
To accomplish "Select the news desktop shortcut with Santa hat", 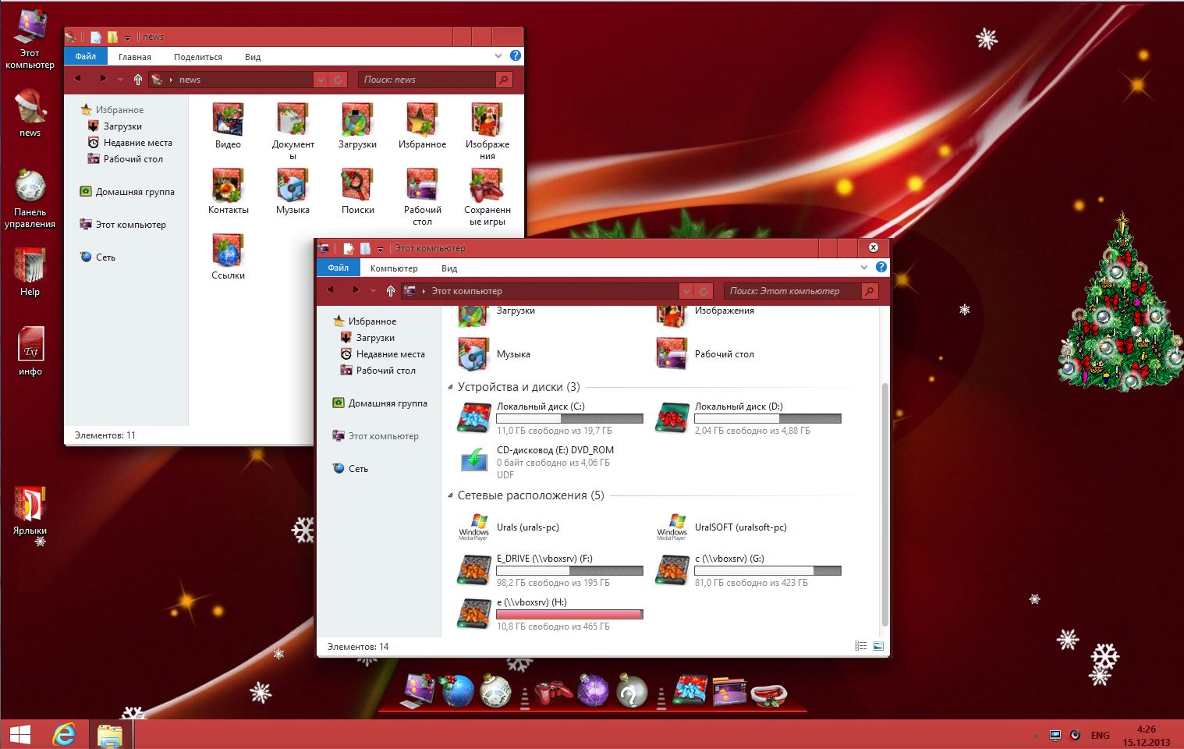I will [30, 113].
